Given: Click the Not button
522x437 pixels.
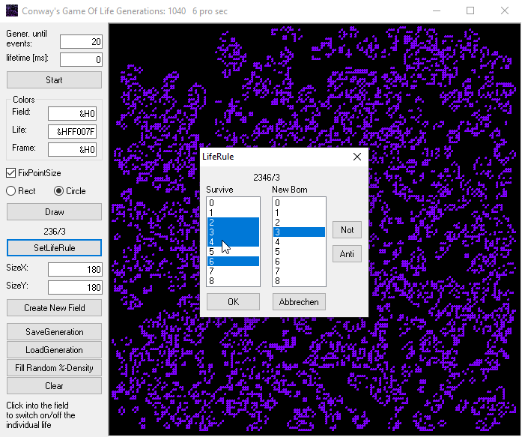Looking at the screenshot, I should 347,230.
